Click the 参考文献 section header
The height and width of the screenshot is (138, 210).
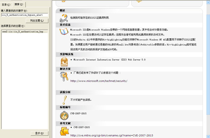65,123
